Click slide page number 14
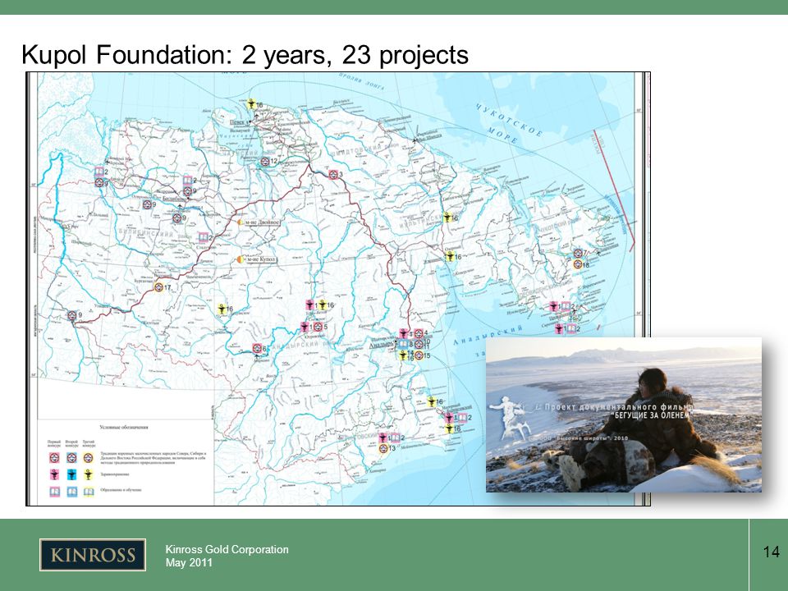This screenshot has width=788, height=591. [x=771, y=552]
